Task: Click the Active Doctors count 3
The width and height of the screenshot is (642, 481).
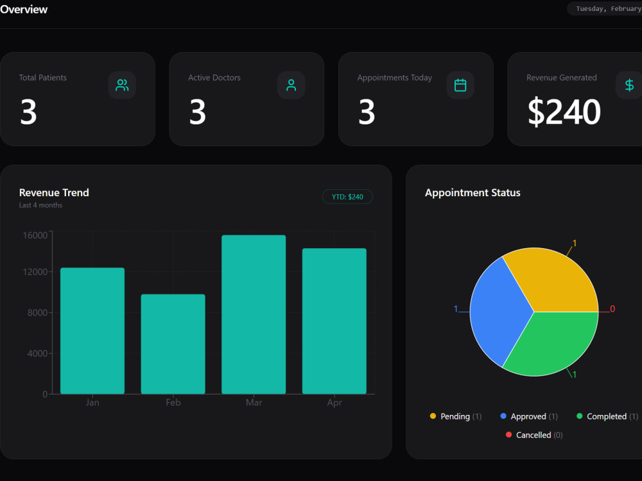Action: [198, 112]
